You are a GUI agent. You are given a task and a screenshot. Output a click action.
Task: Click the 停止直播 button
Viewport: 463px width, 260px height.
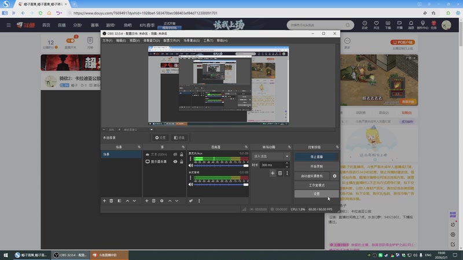coord(317,156)
